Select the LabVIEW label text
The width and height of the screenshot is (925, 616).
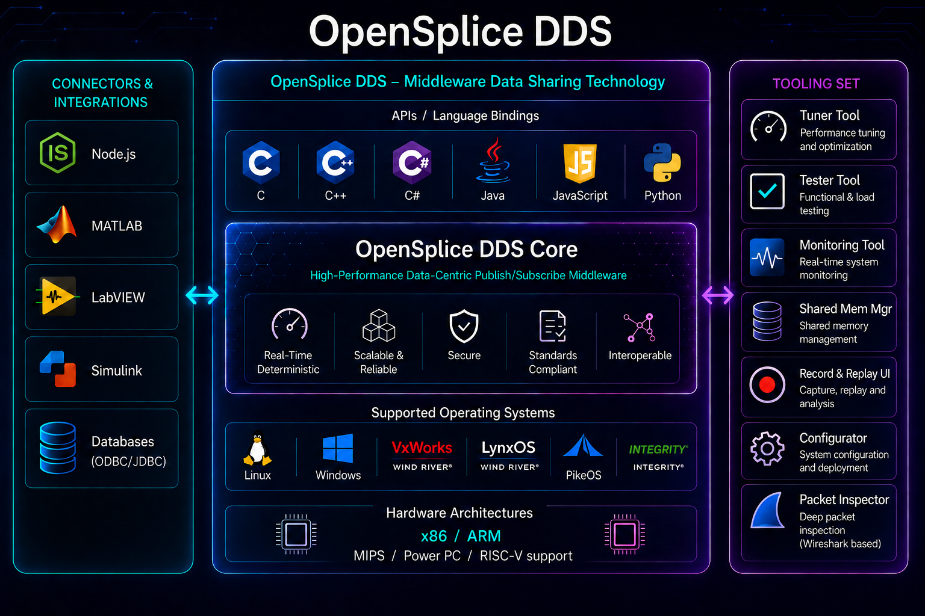point(118,297)
